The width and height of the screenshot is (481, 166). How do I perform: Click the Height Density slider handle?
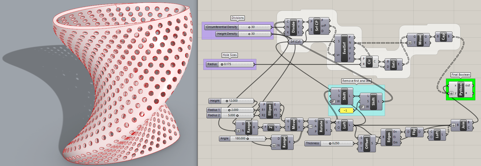(x=249, y=34)
